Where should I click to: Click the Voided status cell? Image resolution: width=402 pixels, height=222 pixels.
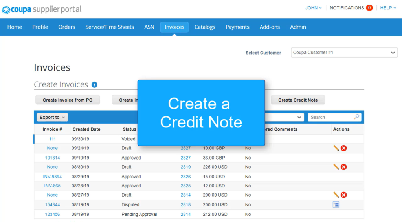click(128, 139)
